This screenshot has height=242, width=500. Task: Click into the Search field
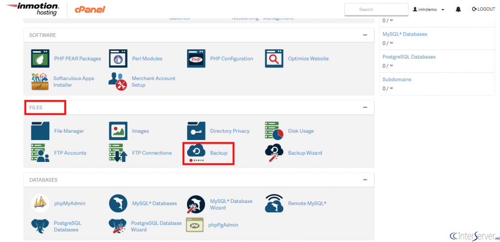[376, 9]
